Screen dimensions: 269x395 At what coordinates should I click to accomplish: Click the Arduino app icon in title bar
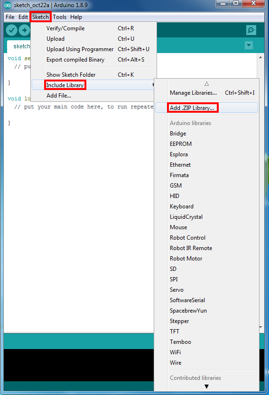tap(8, 5)
